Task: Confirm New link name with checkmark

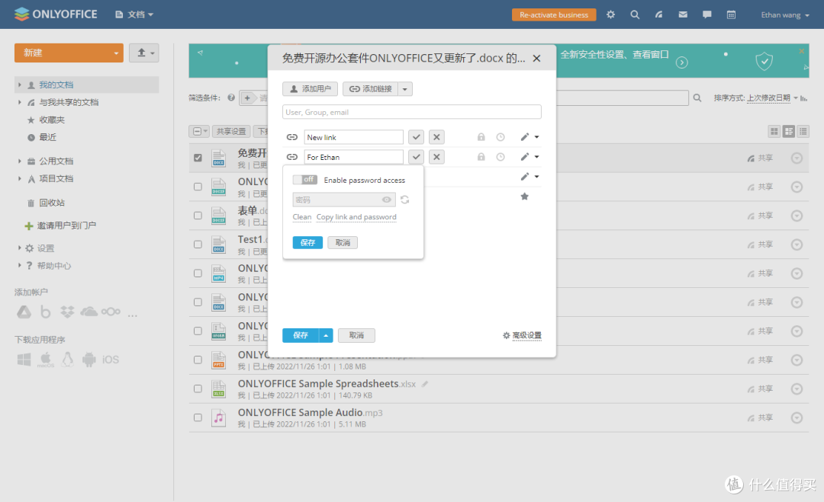Action: coord(417,137)
